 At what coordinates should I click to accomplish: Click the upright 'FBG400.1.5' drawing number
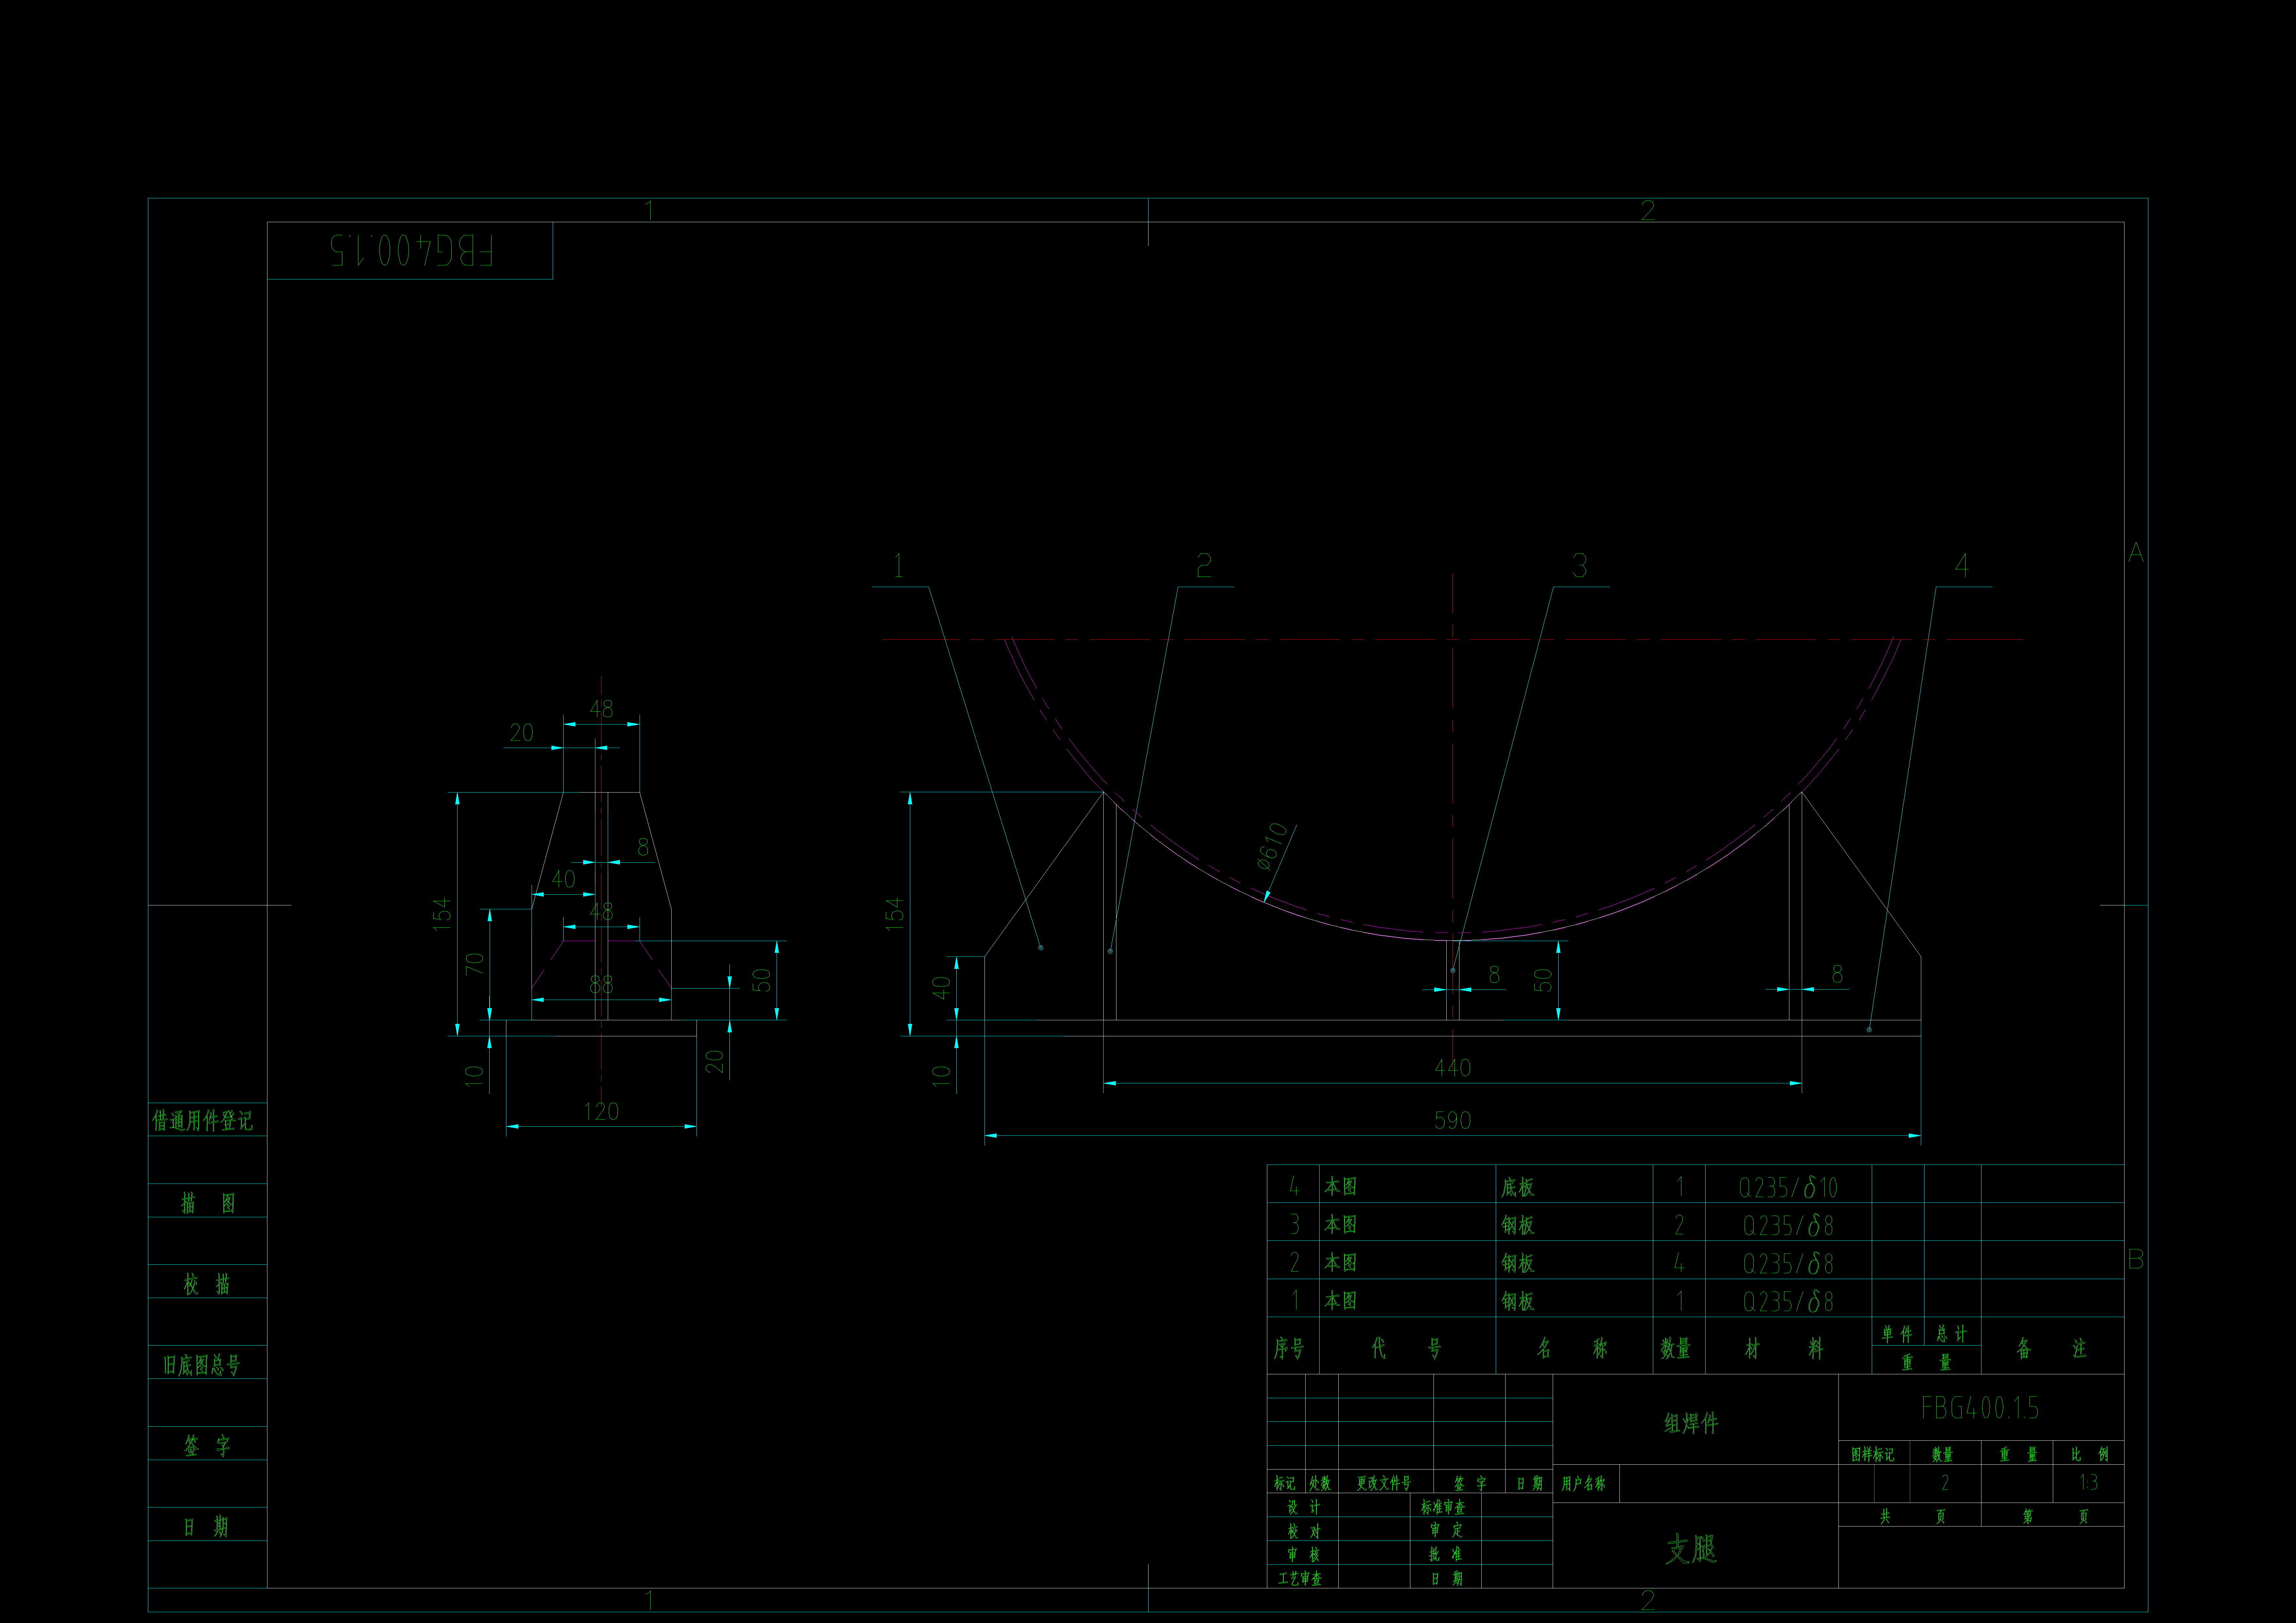click(x=1980, y=1408)
